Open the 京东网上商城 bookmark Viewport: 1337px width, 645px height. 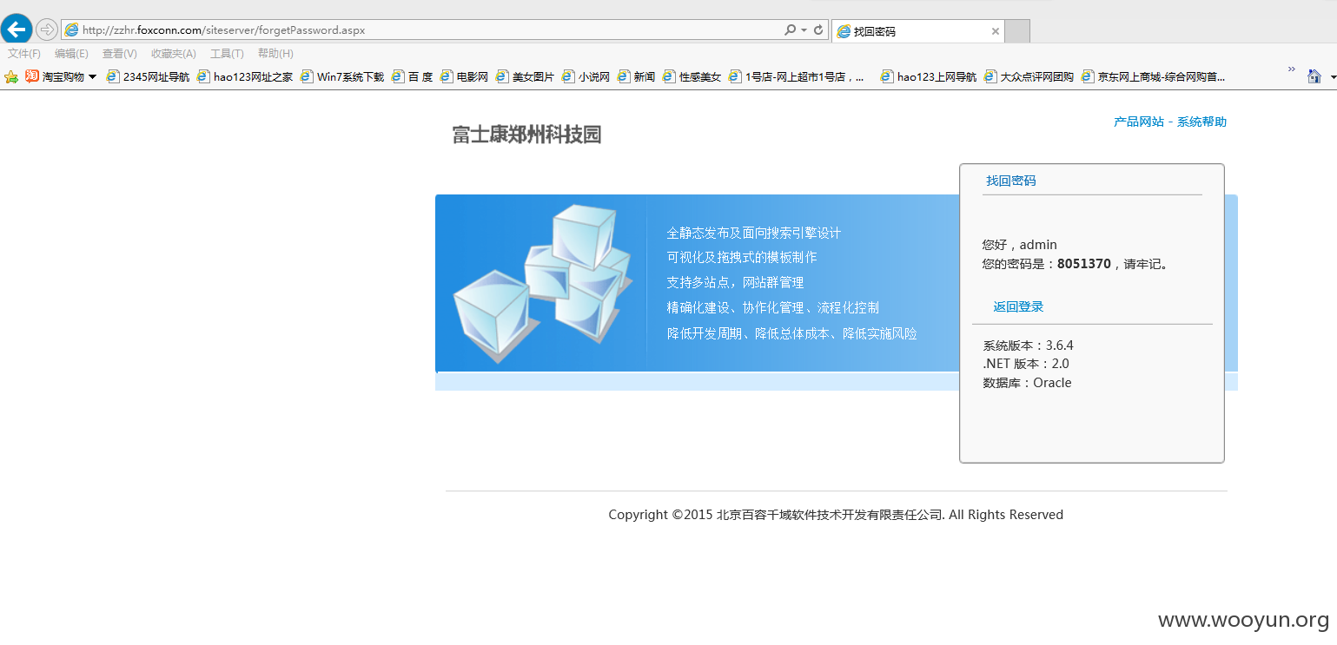pyautogui.click(x=1153, y=76)
